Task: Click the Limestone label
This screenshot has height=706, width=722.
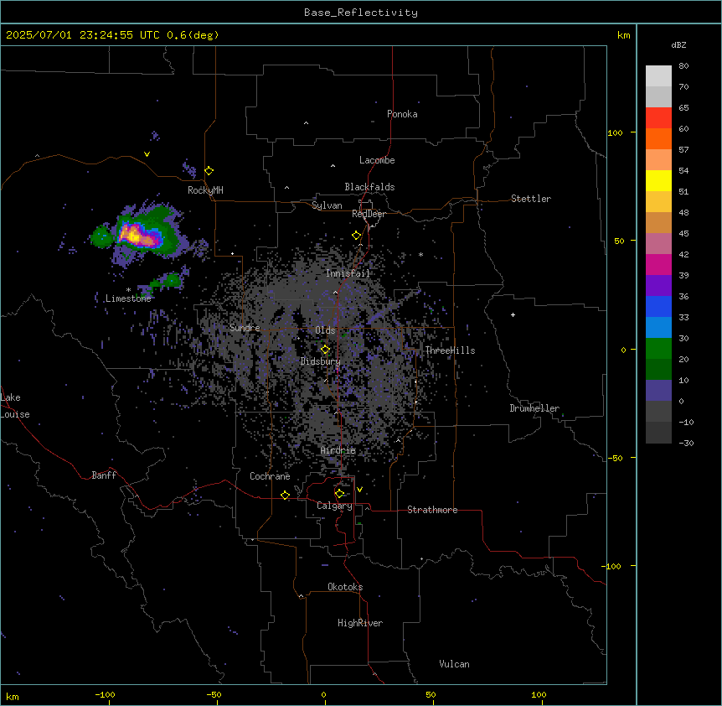Action: 128,298
